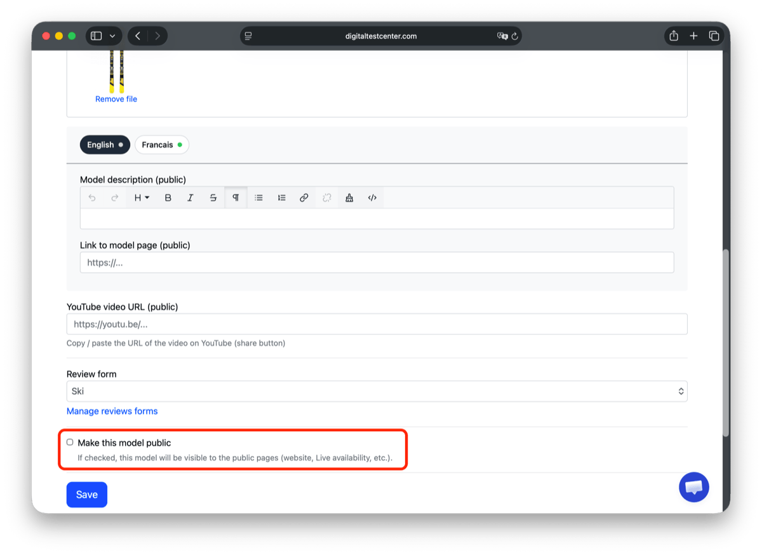Click the insert link icon

coord(304,198)
